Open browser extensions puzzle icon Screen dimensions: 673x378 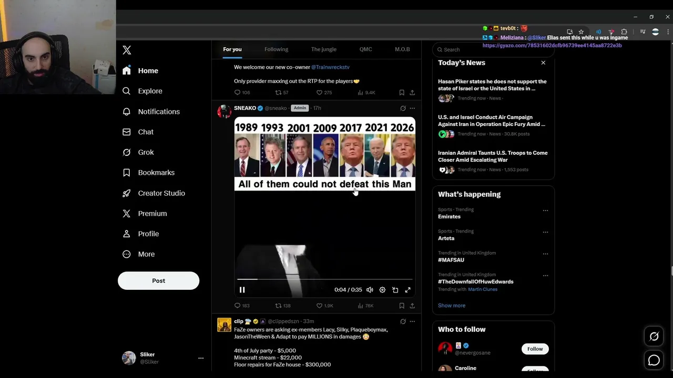coord(624,32)
